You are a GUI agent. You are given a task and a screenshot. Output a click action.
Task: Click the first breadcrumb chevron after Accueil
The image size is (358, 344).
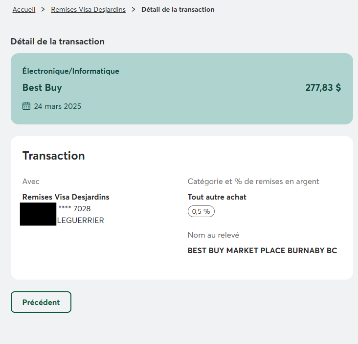click(x=43, y=9)
